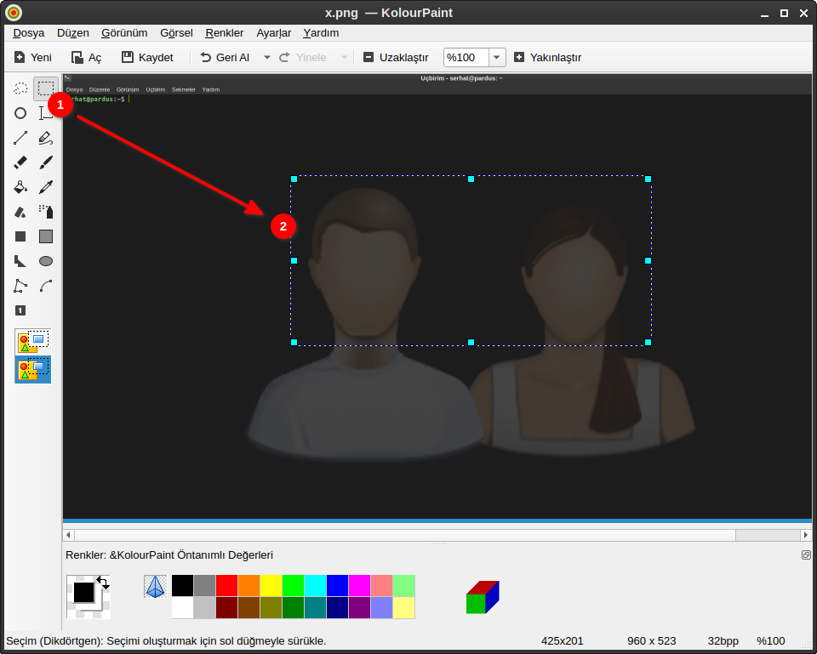Viewport: 817px width, 654px height.
Task: Click the Kaydet save button
Action: (x=147, y=57)
